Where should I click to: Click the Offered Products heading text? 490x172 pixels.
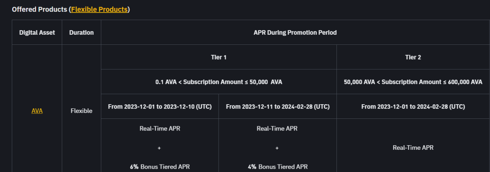pyautogui.click(x=40, y=9)
